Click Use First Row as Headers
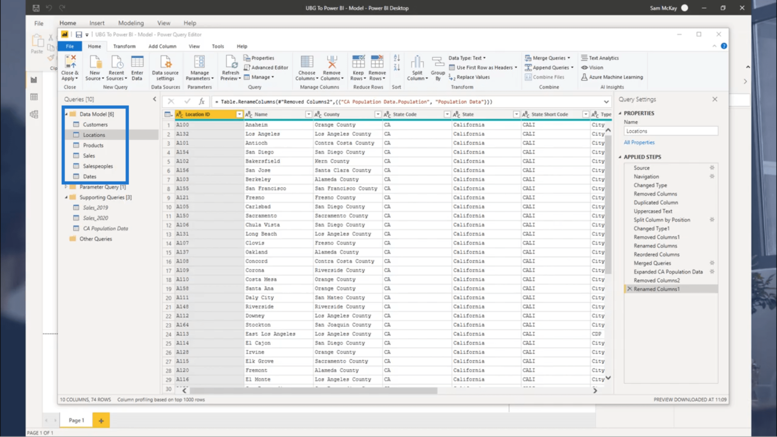777x437 pixels. (483, 68)
